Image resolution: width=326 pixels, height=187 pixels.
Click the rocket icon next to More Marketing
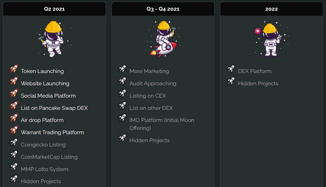pos(122,69)
